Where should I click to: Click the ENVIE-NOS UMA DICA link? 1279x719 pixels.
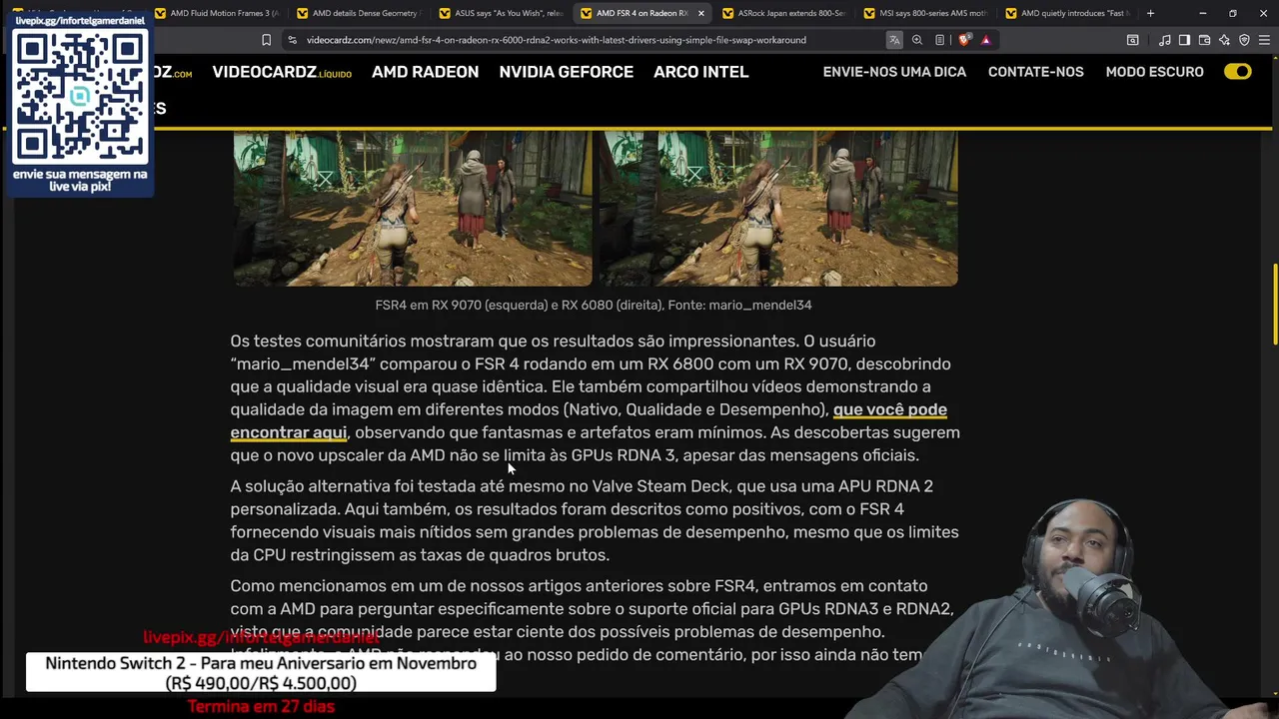point(894,72)
